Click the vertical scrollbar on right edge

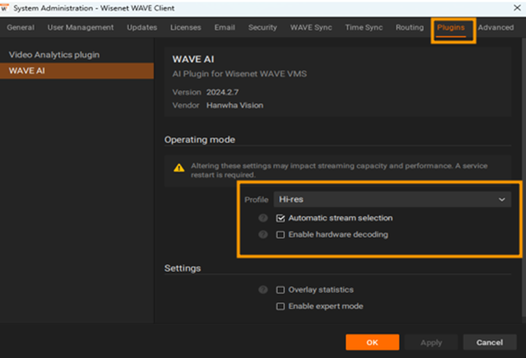[x=523, y=177]
